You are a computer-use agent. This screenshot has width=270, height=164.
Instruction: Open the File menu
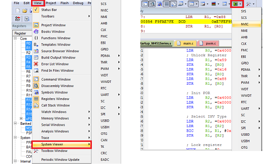tap(17, 3)
